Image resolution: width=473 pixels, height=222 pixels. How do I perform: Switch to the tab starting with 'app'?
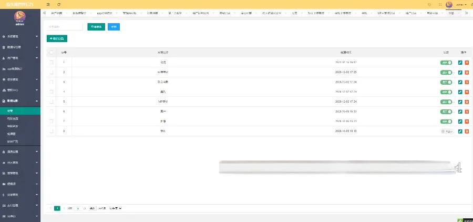pyautogui.click(x=105, y=13)
